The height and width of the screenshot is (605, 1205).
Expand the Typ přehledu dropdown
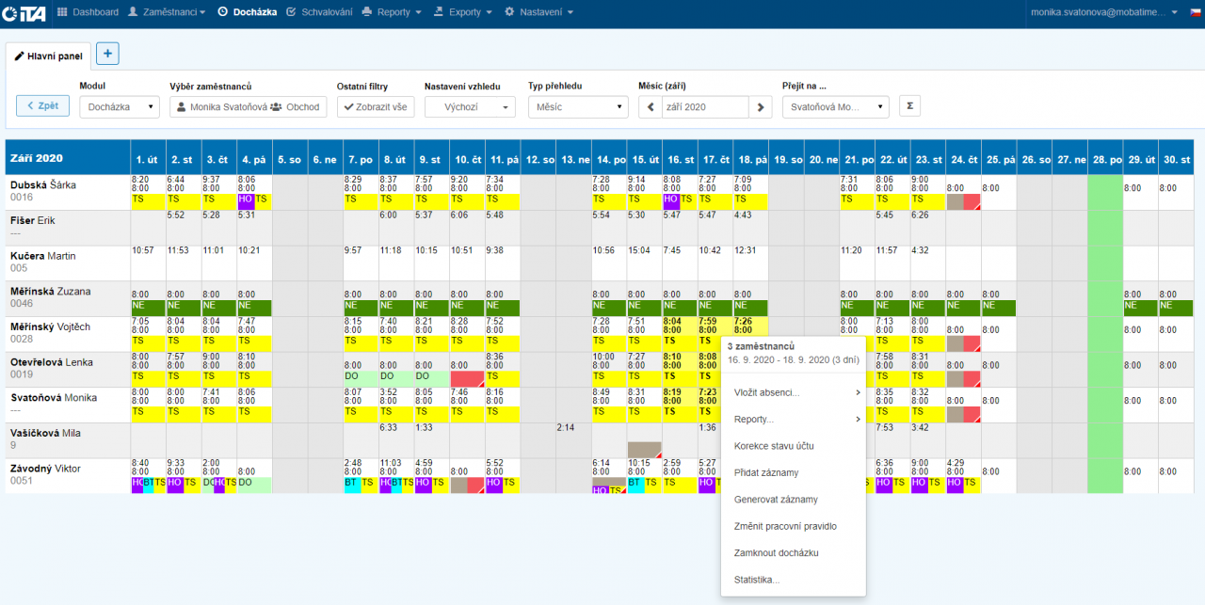tap(577, 107)
